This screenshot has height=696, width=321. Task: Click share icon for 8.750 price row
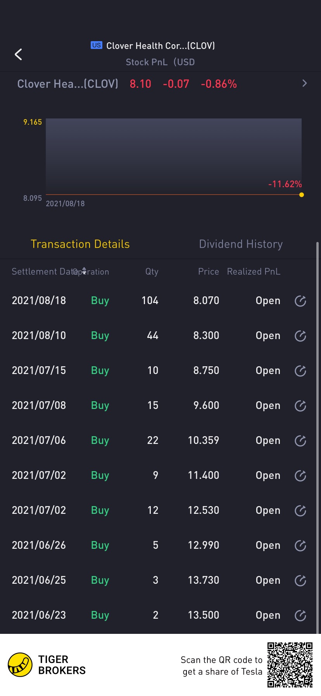(x=300, y=371)
